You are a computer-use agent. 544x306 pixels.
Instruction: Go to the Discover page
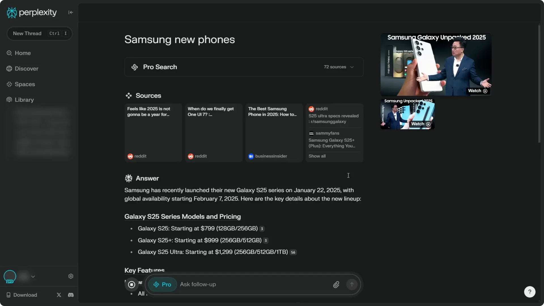click(x=26, y=69)
